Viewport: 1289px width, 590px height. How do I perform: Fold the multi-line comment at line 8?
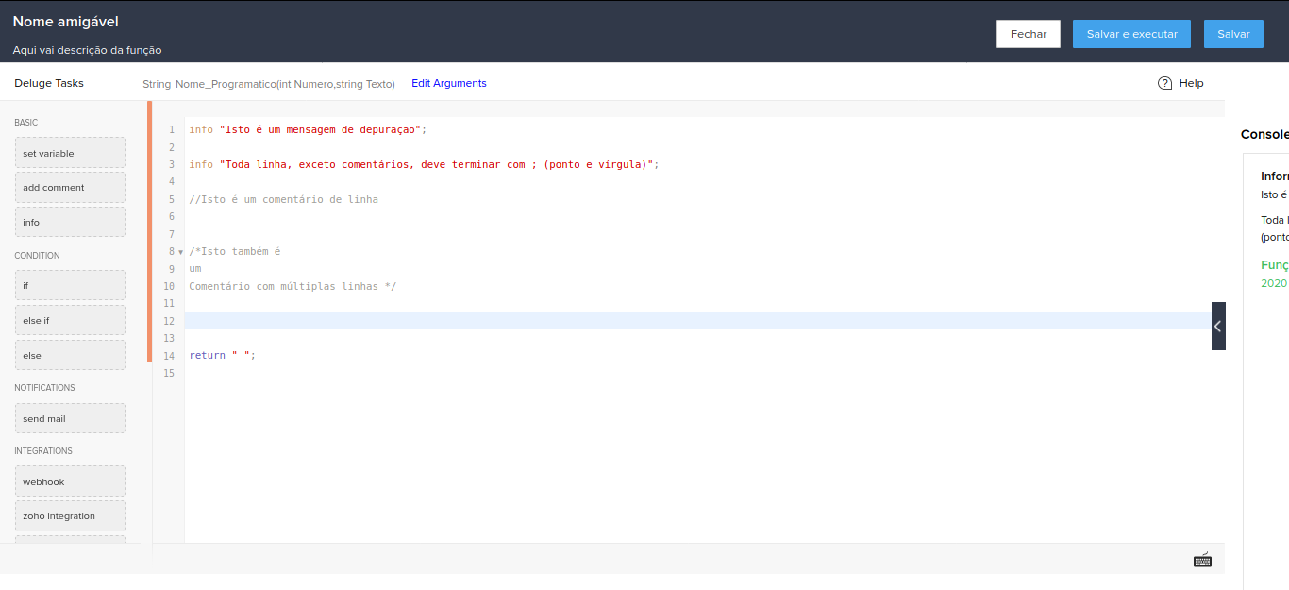(180, 252)
